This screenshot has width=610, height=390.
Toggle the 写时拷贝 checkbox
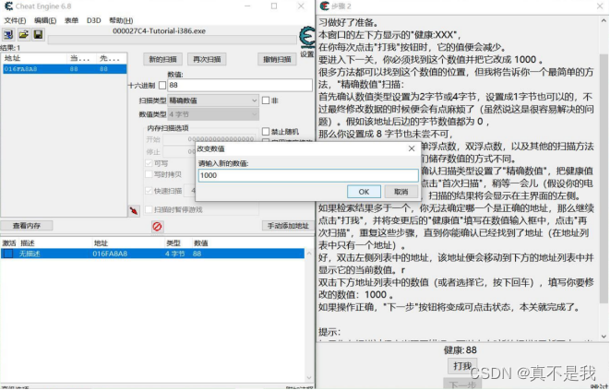tap(149, 174)
